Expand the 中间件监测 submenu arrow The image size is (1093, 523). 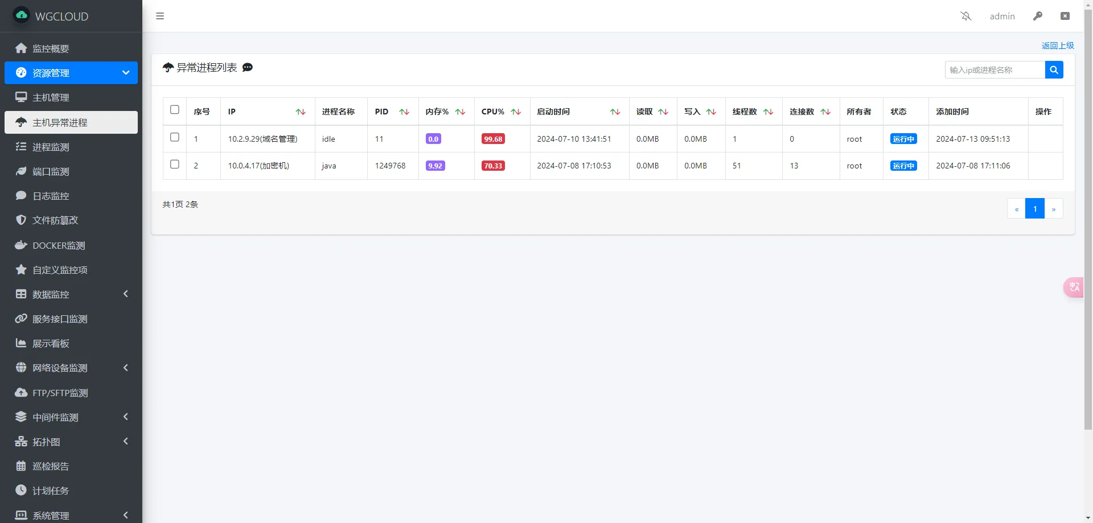126,417
